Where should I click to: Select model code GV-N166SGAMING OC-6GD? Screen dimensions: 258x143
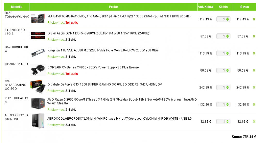point(15,85)
